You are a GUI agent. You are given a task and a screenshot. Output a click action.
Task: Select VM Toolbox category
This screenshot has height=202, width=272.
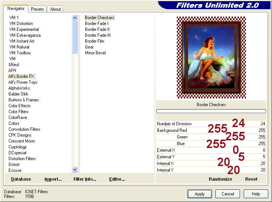coord(20,53)
